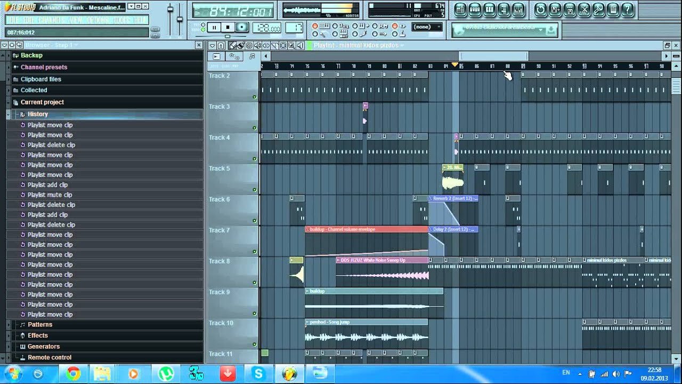Open Google Chrome from the taskbar
682x384 pixels.
click(73, 374)
